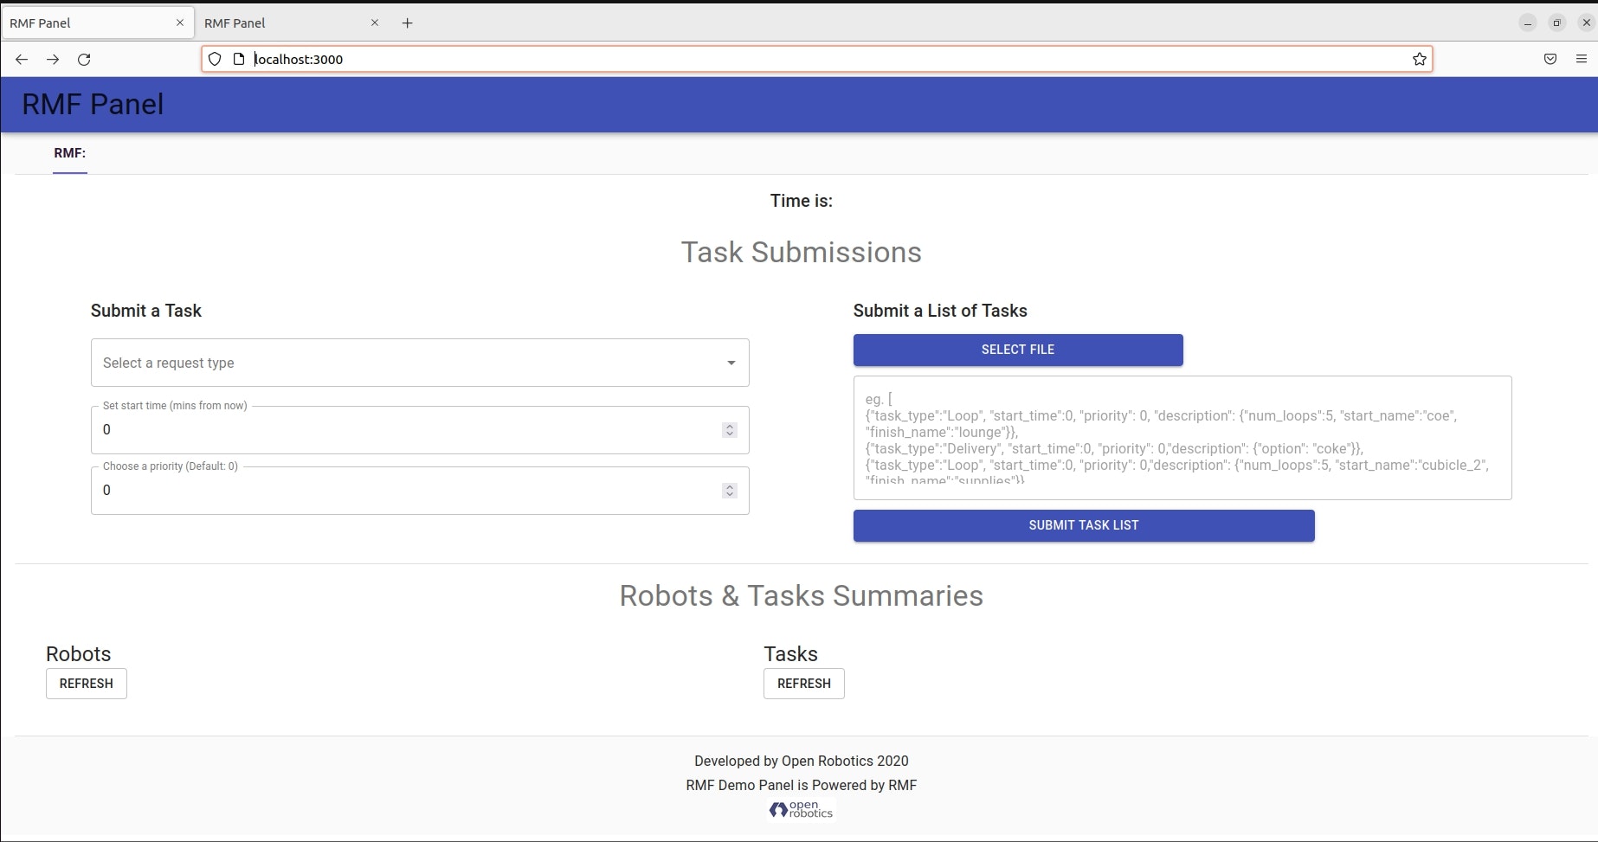Click the Submit a Task heading
Image resolution: width=1598 pixels, height=842 pixels.
click(146, 311)
